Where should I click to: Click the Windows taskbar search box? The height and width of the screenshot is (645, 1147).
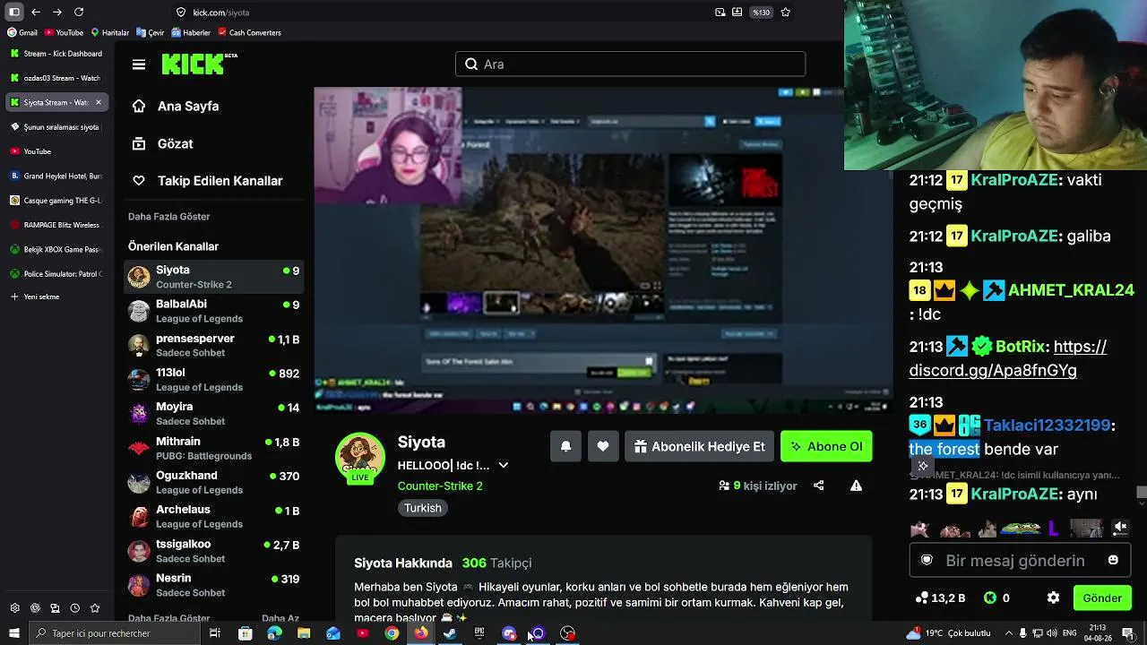[115, 633]
